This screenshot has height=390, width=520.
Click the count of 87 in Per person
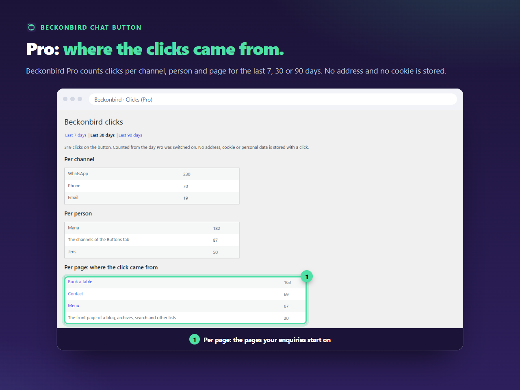pos(215,240)
